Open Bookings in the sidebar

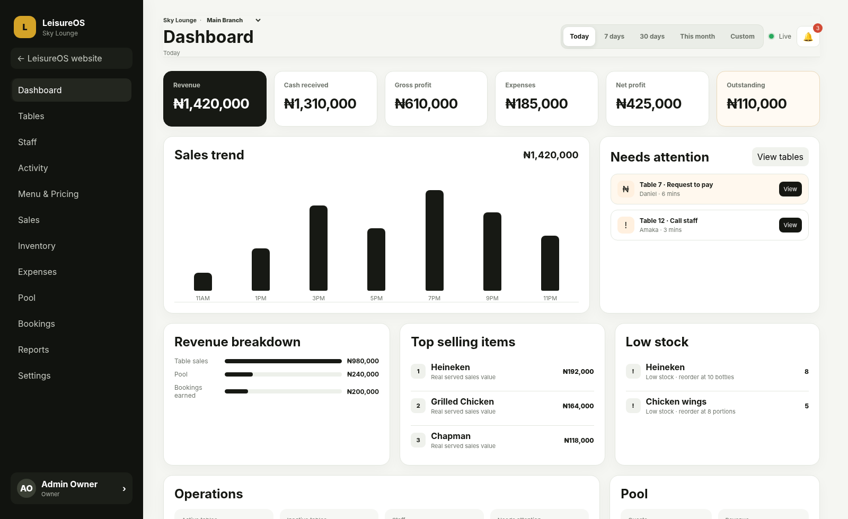[x=72, y=324]
